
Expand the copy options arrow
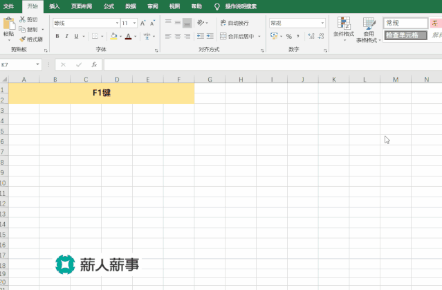[x=43, y=29]
